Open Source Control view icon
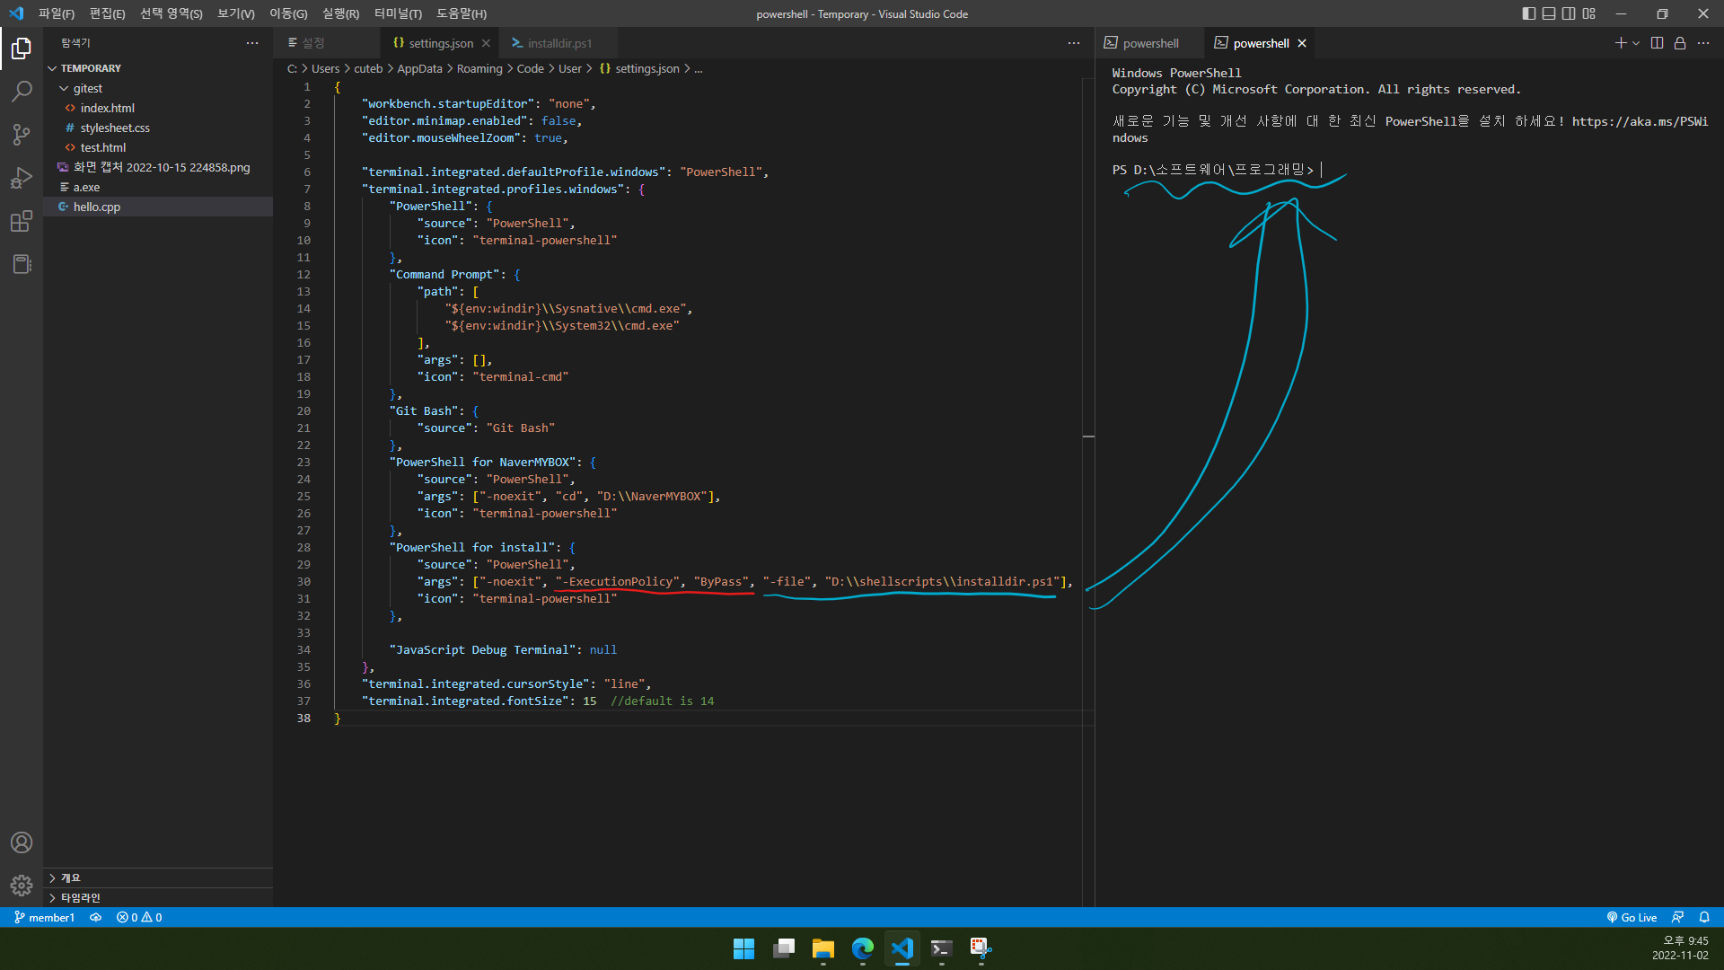Viewport: 1724px width, 970px height. [22, 135]
